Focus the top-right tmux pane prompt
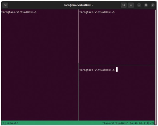158x126 pixels. (x=97, y=12)
